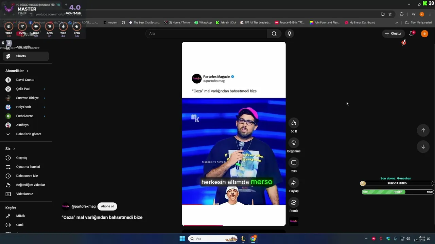The image size is (435, 244).
Task: Open David Guetta subscription
Action: (26, 80)
